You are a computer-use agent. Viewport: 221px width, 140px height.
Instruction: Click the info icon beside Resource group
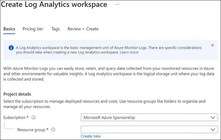[53, 130]
